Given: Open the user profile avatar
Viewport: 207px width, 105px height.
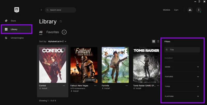Looking at the screenshot, I should 198,10.
